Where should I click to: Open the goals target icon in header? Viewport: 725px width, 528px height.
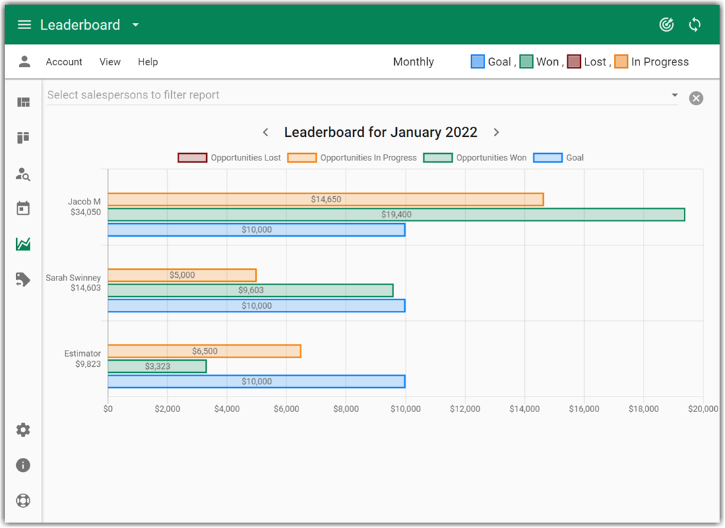666,24
